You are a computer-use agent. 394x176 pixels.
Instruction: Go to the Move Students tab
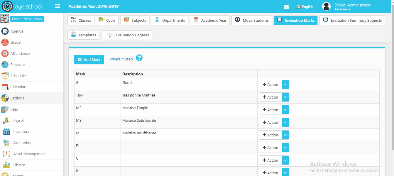[x=252, y=20]
